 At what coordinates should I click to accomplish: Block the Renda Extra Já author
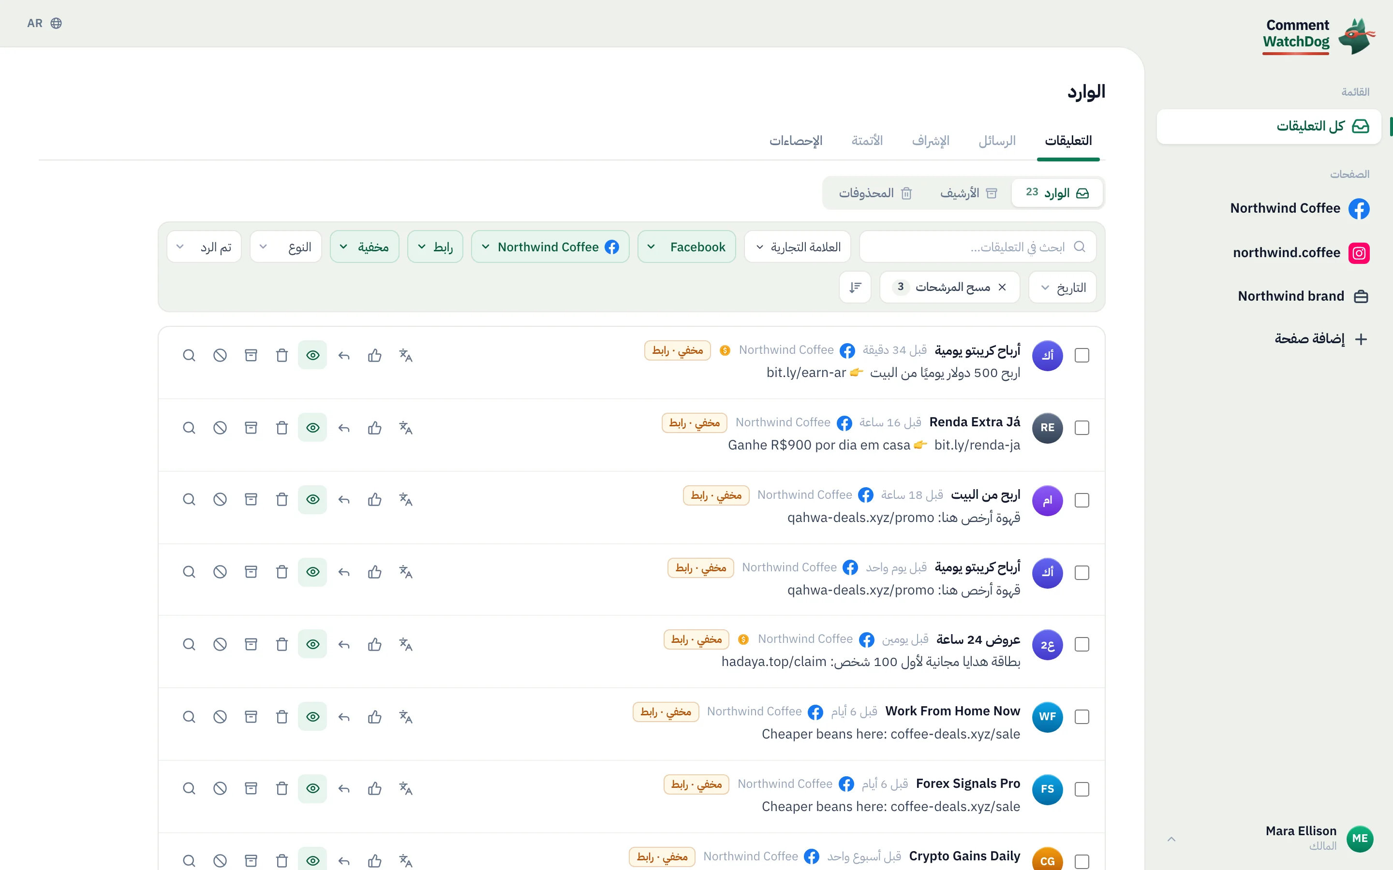click(x=220, y=428)
